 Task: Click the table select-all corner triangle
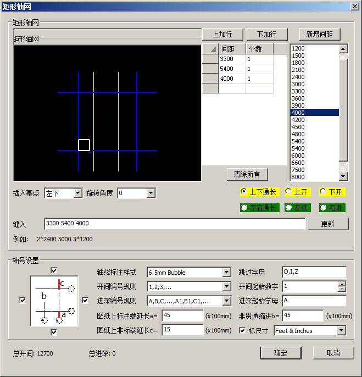coord(210,49)
